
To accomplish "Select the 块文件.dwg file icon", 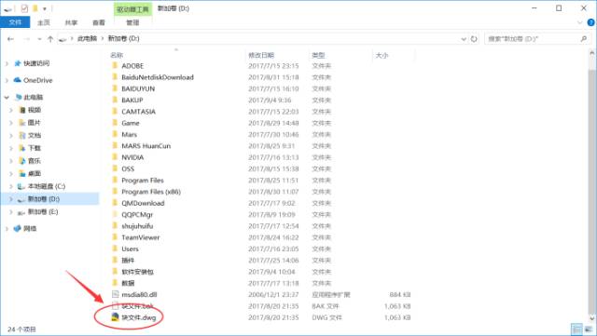I will point(115,317).
